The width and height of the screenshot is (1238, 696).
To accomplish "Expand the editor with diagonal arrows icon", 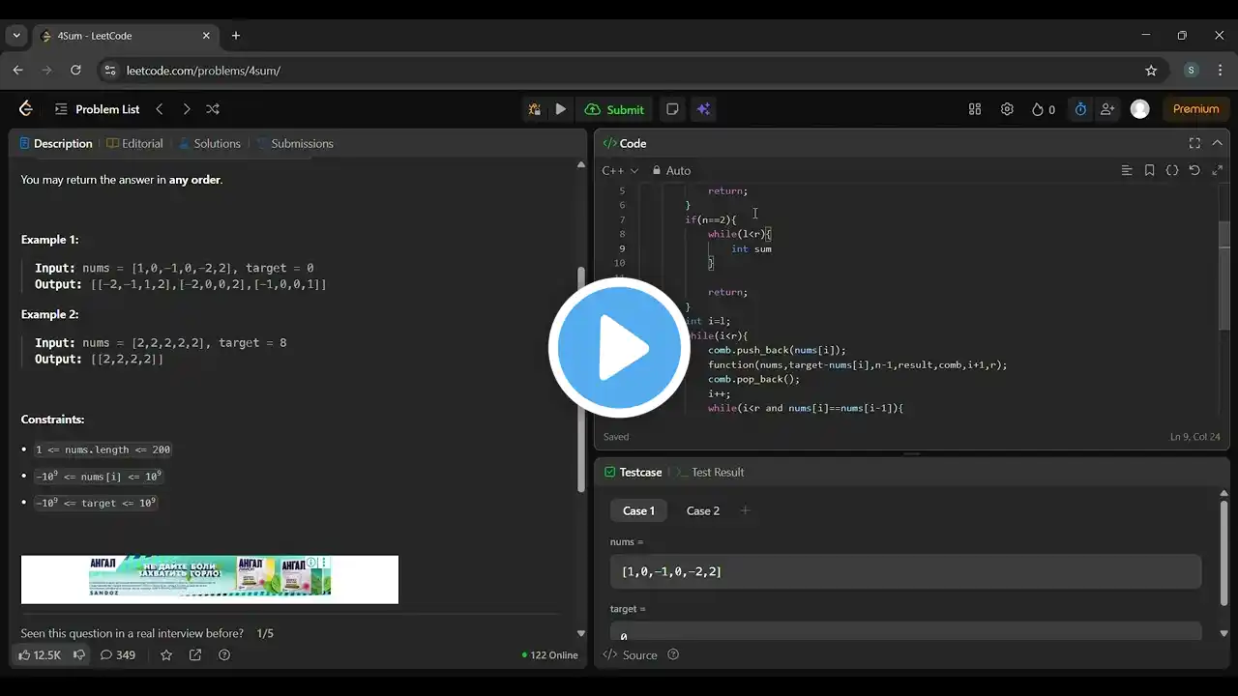I will pyautogui.click(x=1217, y=170).
